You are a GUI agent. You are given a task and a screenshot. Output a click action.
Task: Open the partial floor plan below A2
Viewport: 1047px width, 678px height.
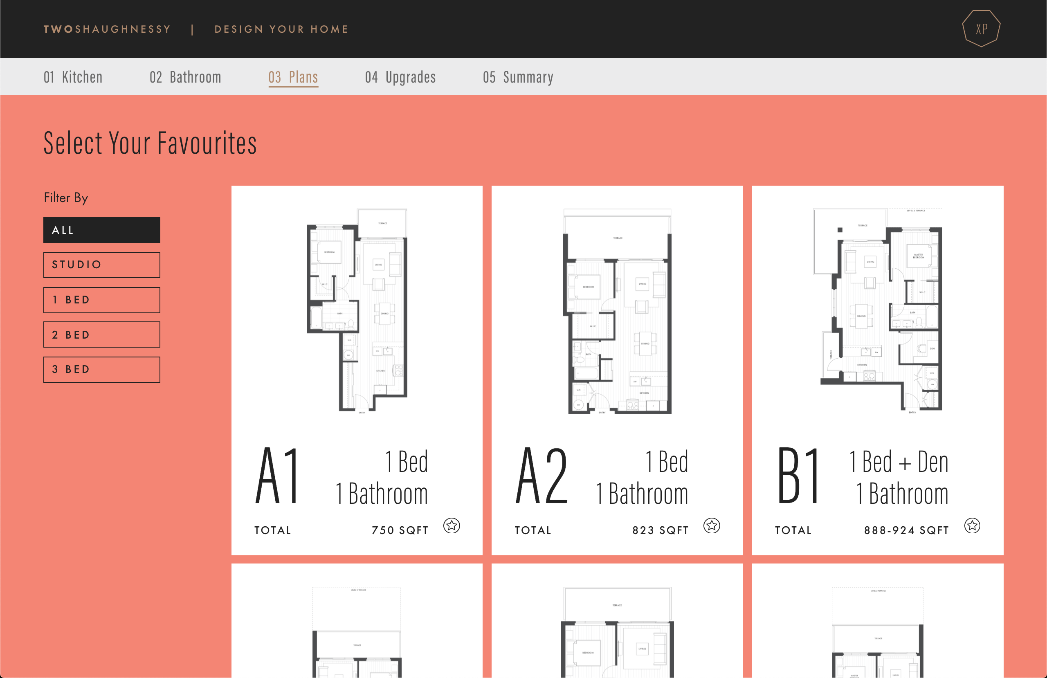tap(617, 632)
